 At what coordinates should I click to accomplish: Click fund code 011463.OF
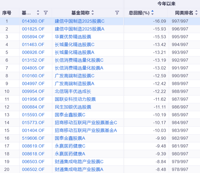pos(33,45)
